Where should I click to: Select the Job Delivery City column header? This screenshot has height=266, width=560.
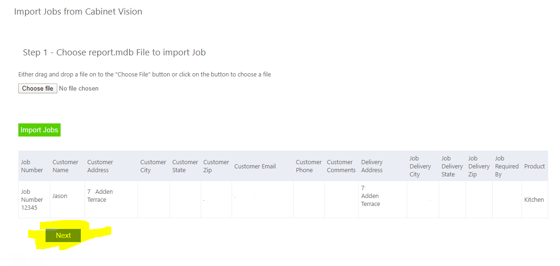(x=420, y=166)
